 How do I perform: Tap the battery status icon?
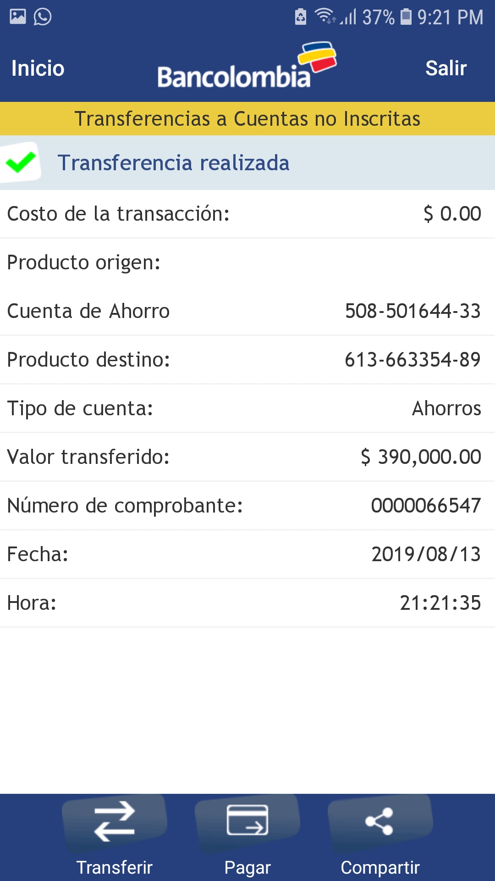[406, 17]
